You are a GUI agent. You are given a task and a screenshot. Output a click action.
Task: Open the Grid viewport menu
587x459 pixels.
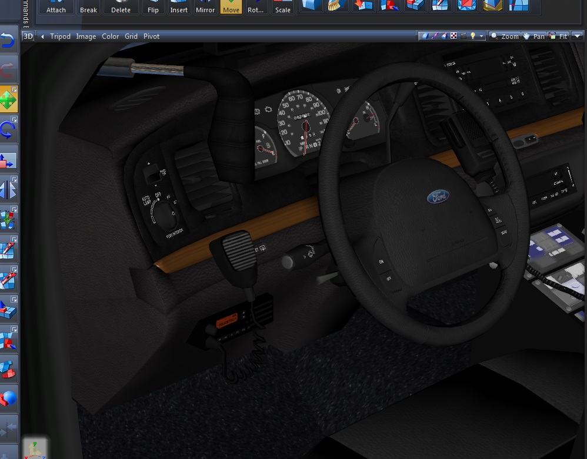point(131,36)
